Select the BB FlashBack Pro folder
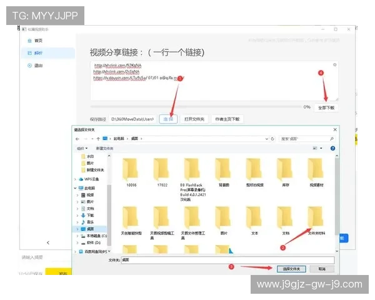 click(x=192, y=179)
